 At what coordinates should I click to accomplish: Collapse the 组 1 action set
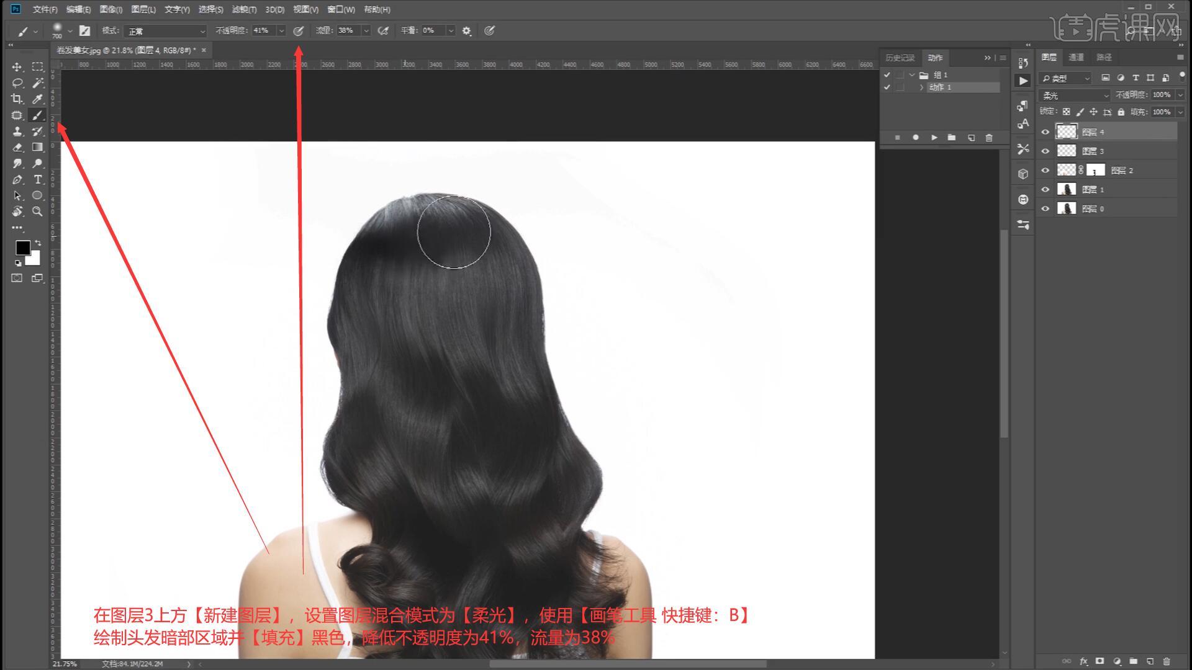pyautogui.click(x=912, y=75)
